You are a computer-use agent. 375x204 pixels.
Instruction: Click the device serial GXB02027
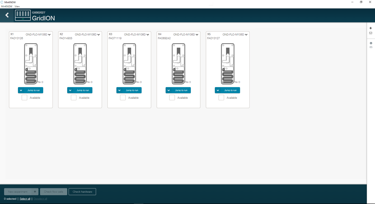[x=39, y=12]
